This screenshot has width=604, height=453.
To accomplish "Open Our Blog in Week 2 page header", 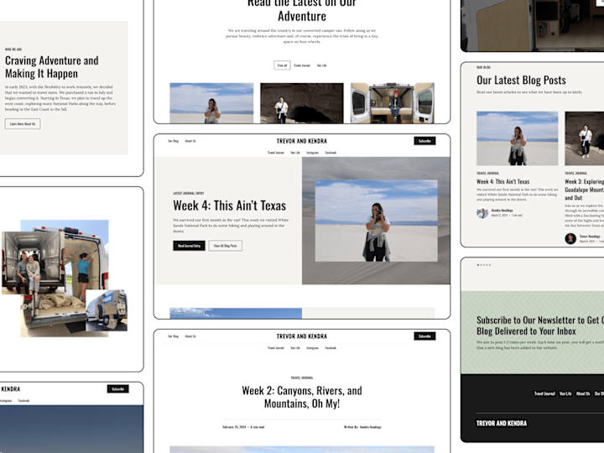I will 173,336.
